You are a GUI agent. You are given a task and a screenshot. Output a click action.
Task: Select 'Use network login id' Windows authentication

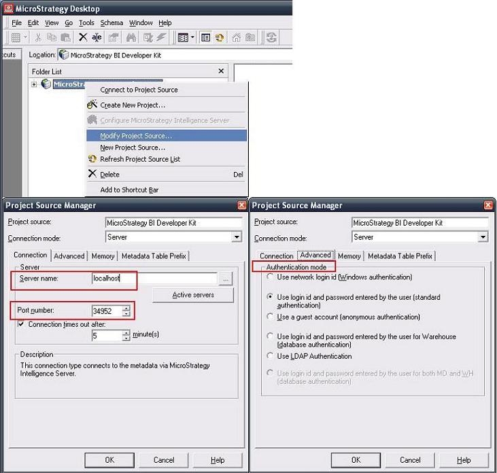(x=271, y=277)
